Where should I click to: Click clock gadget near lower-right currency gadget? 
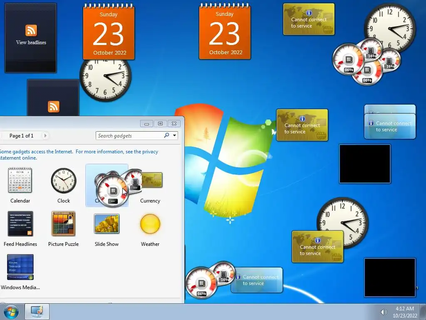[x=343, y=217]
